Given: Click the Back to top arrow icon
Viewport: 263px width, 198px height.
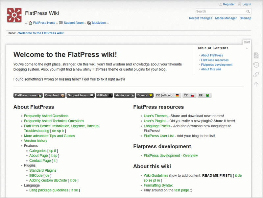Looking at the screenshot, I should point(256,84).
